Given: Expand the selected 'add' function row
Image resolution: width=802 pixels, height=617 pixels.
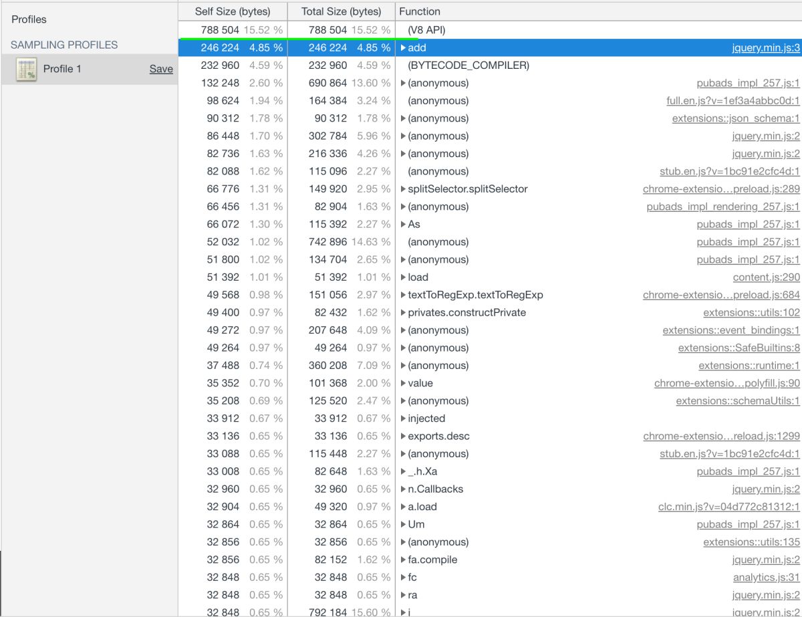Looking at the screenshot, I should point(403,48).
